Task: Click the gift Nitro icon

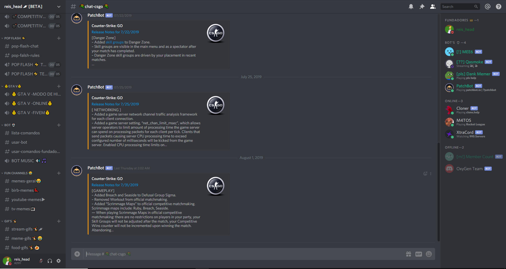Action: [408, 254]
